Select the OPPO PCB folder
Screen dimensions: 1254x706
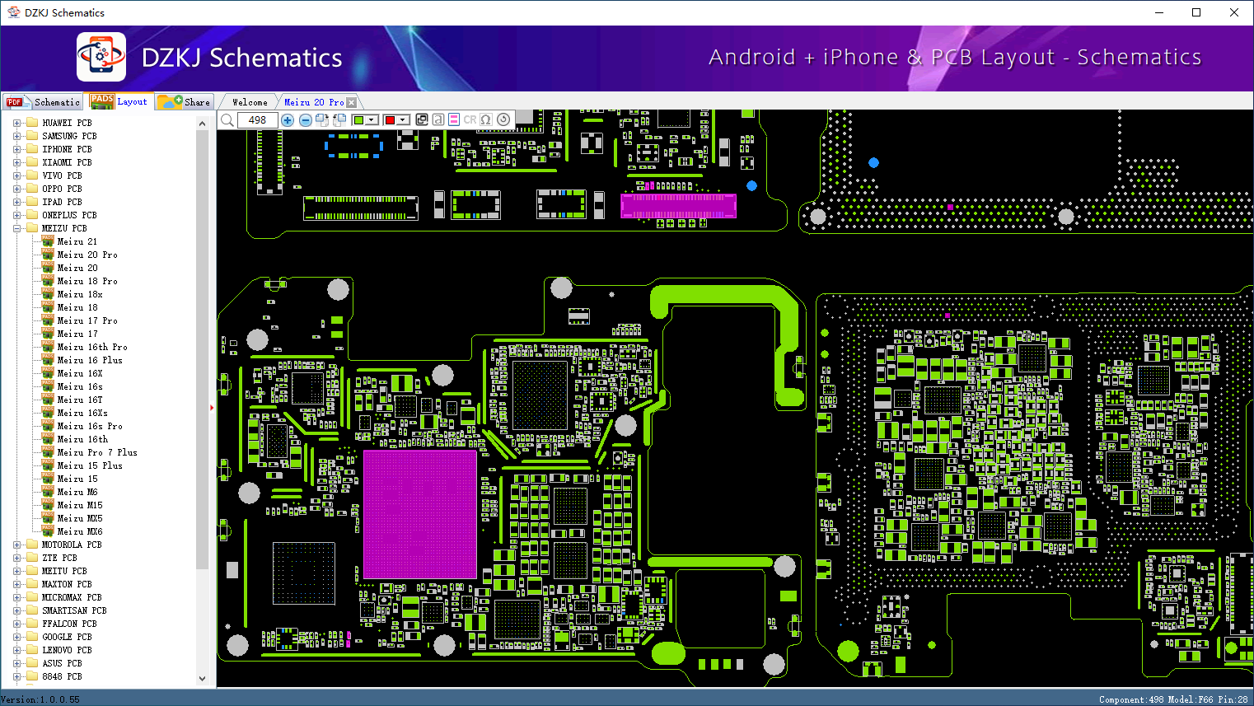pos(62,189)
